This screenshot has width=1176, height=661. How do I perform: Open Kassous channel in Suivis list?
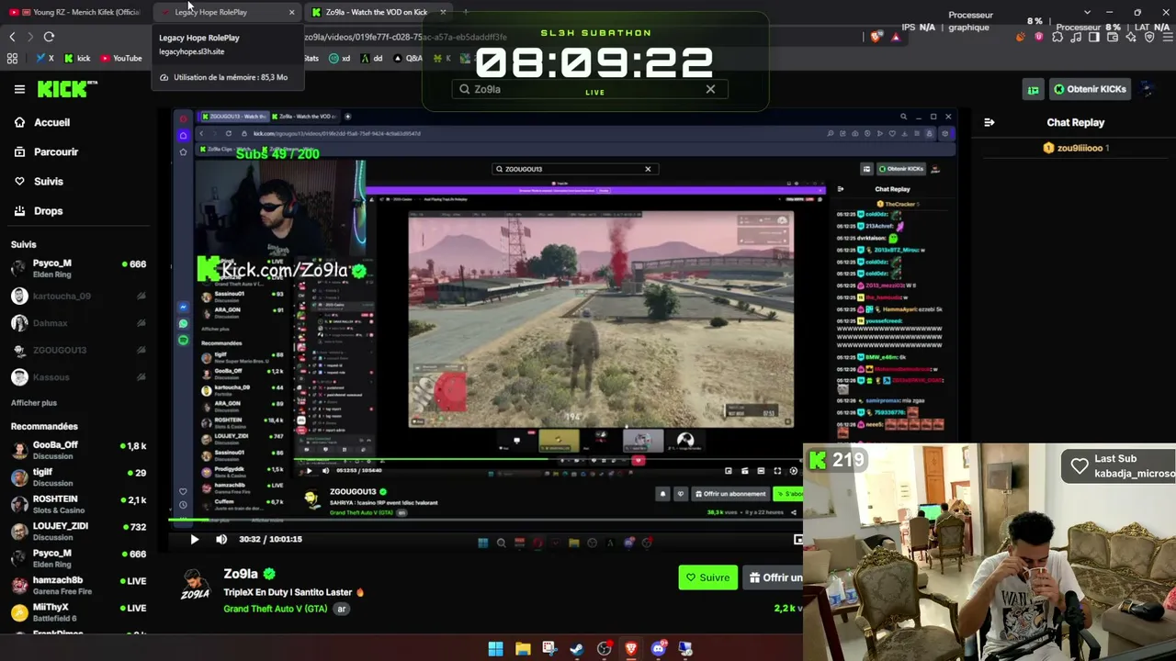[78, 377]
